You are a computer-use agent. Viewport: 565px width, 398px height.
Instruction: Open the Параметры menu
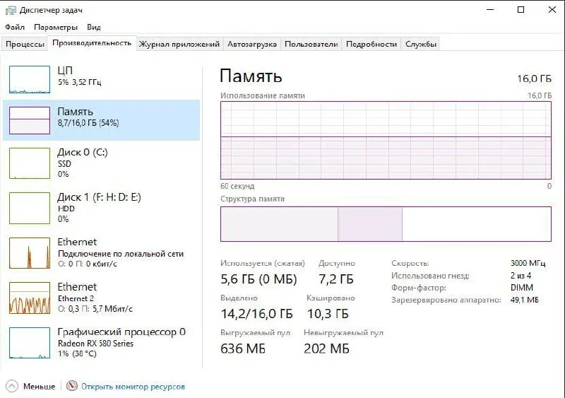[56, 27]
